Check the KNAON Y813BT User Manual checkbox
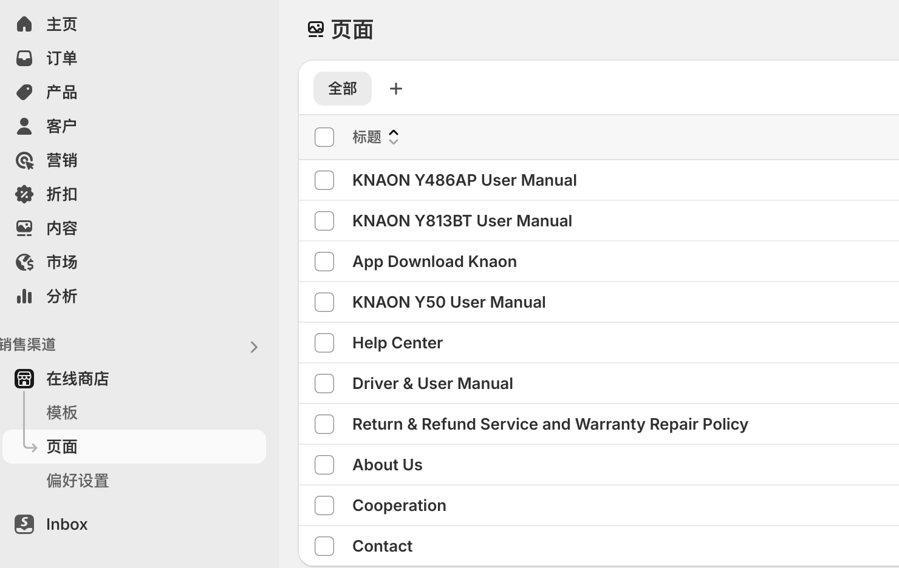The width and height of the screenshot is (899, 568). point(324,221)
